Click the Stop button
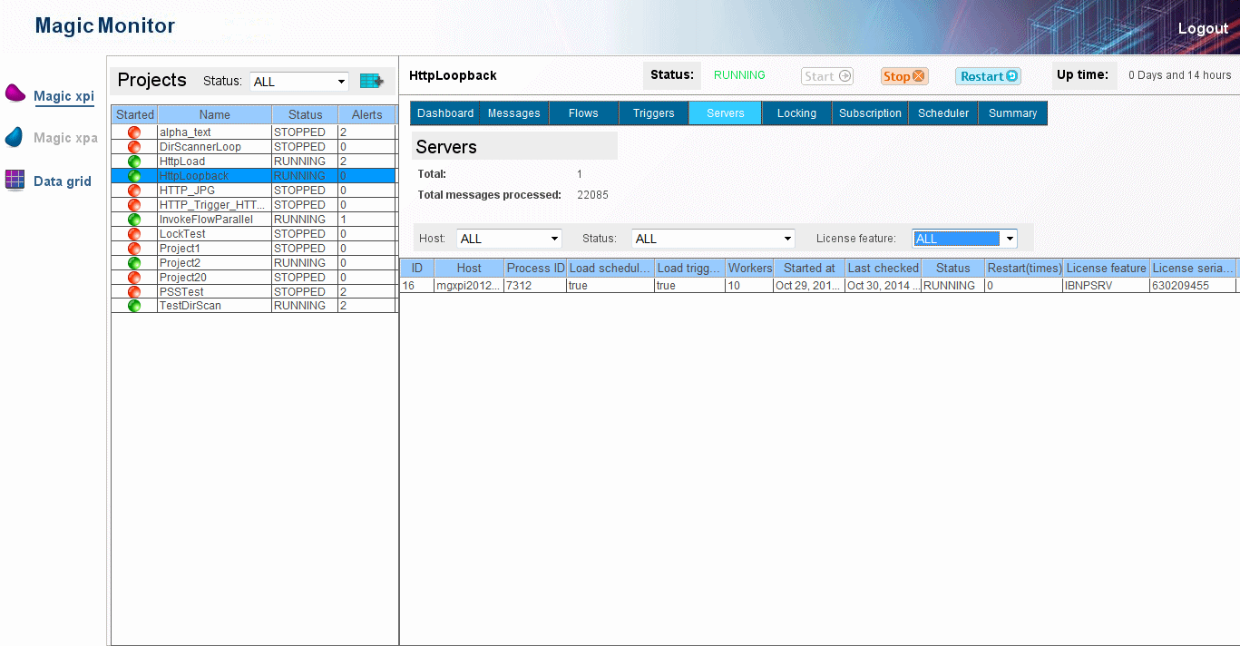 (x=904, y=76)
